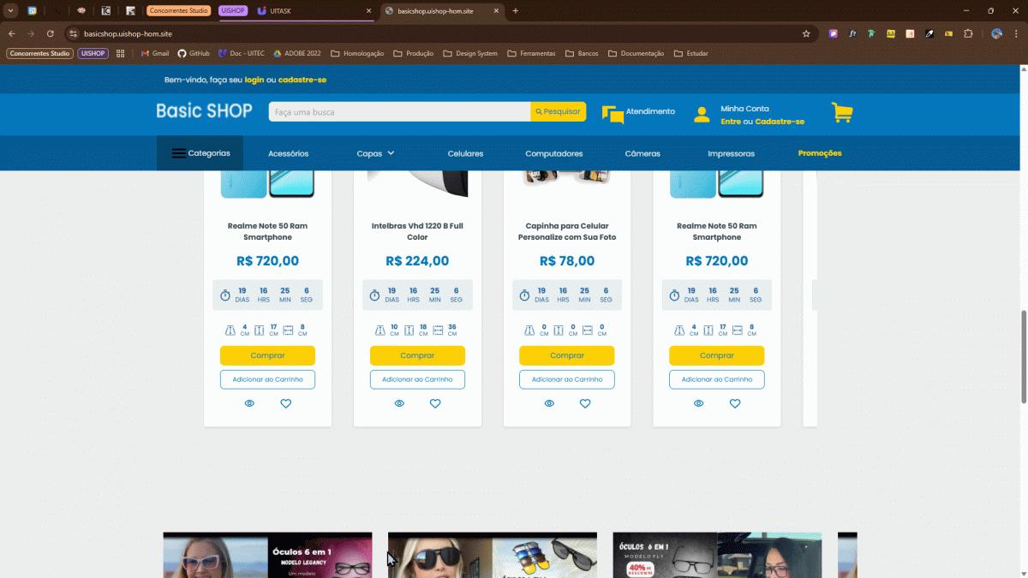Expand the Capas dropdown menu
The width and height of the screenshot is (1028, 578).
(x=375, y=153)
